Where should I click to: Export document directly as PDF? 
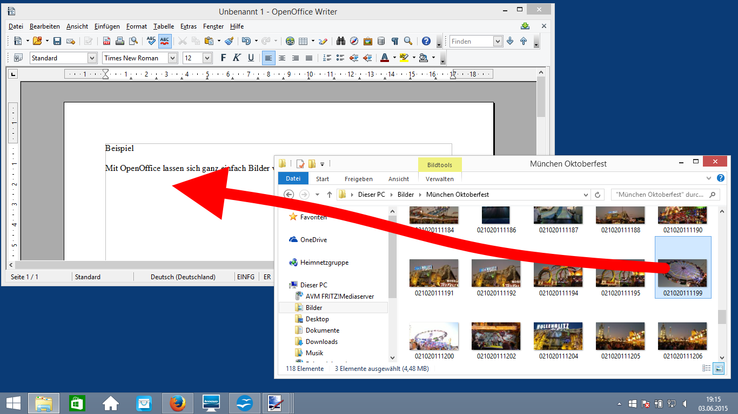pos(107,41)
